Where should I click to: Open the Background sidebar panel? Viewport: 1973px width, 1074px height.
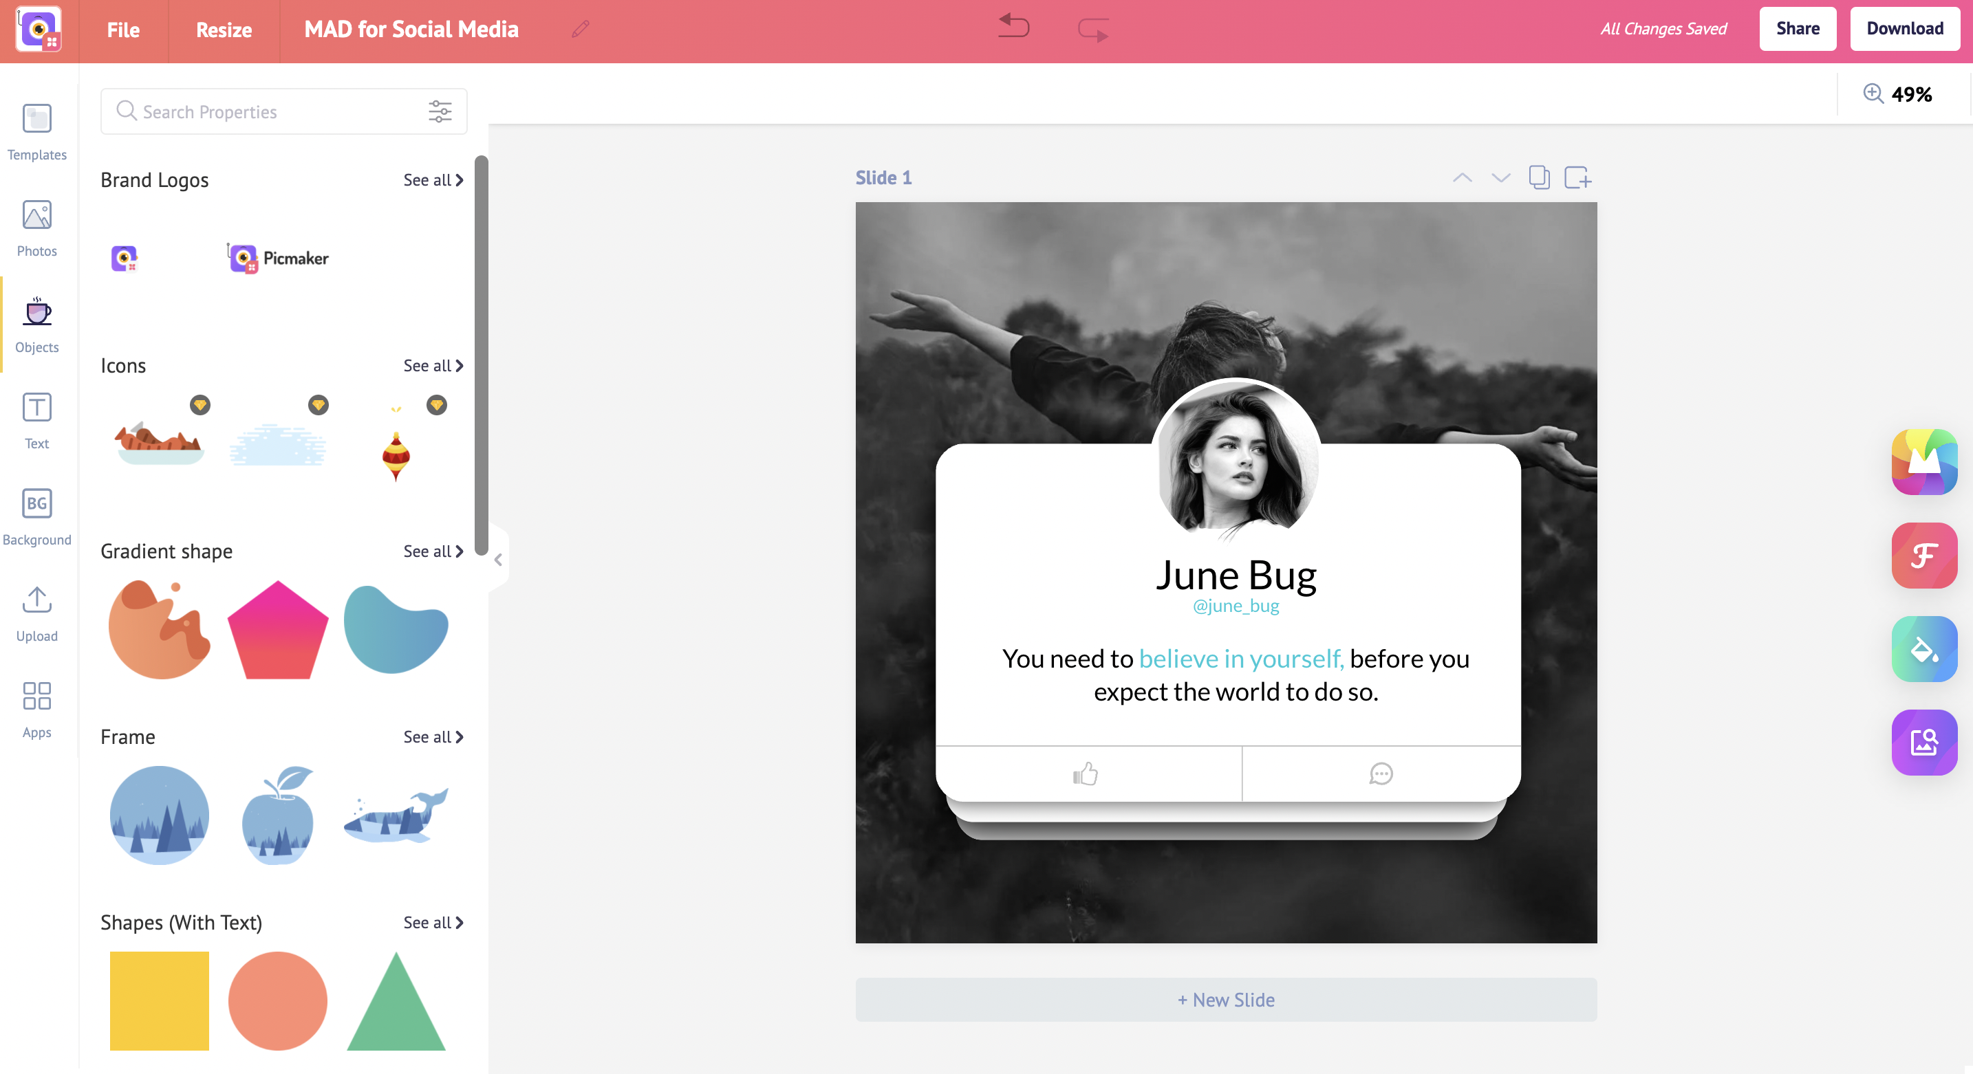pos(36,518)
